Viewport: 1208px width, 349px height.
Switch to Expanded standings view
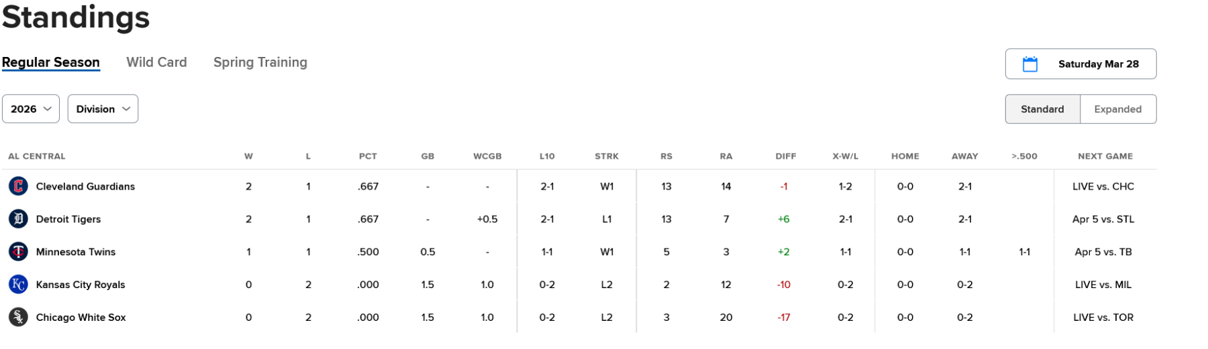(x=1117, y=109)
